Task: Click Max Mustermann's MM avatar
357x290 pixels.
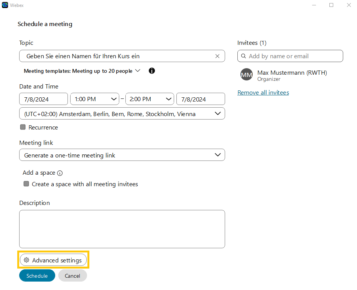Action: pos(247,75)
